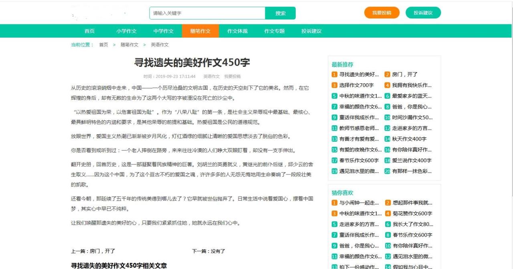513x269 pixels.
Task: Click 我要投稿 link under the article title
Action: coord(232,76)
